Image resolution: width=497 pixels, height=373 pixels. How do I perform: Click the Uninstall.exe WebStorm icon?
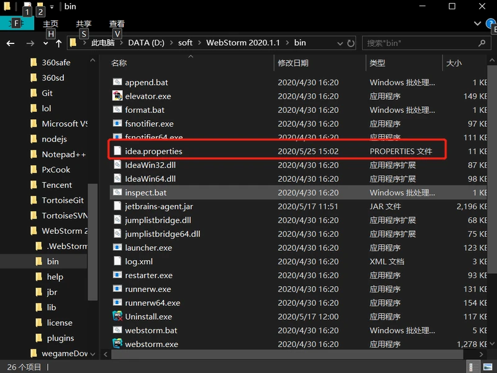[117, 317]
